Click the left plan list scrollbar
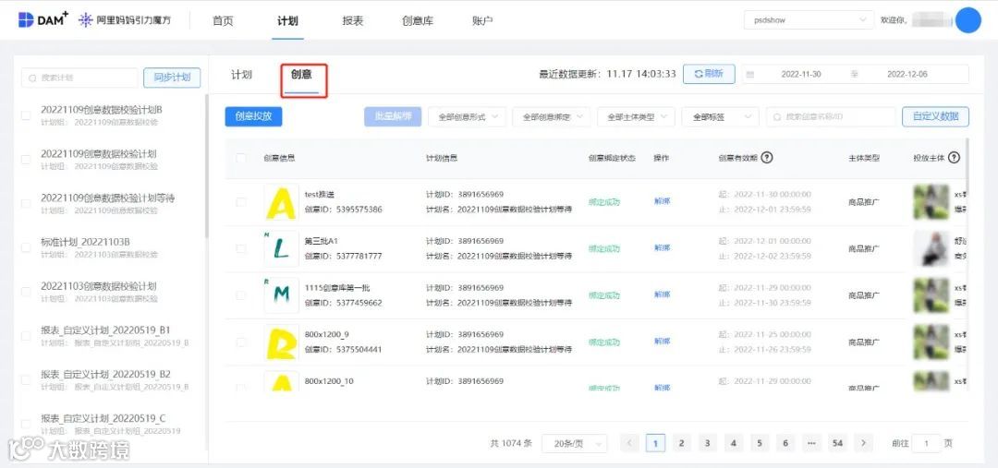 pyautogui.click(x=206, y=166)
